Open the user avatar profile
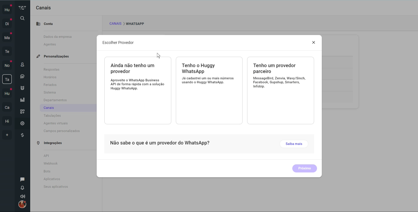This screenshot has height=212, width=418. (x=22, y=204)
